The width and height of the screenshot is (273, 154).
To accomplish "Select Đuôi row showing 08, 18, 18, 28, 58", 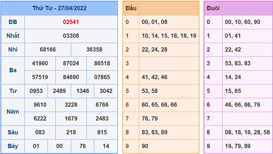I will (247, 132).
